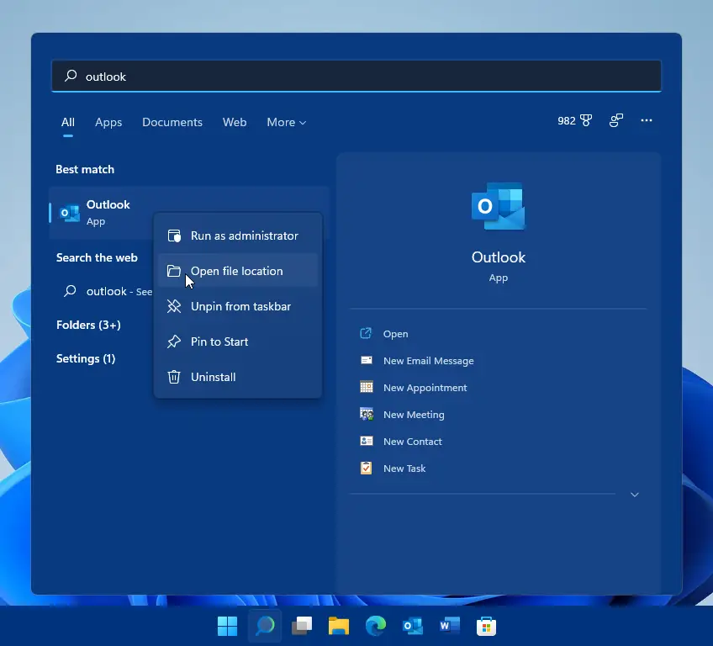Choose Unpin from taskbar
The height and width of the screenshot is (646, 713).
[238, 306]
